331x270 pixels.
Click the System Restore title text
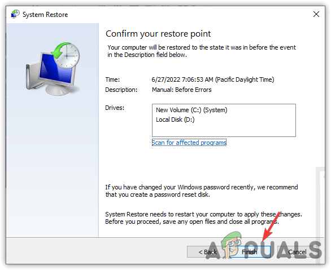[45, 15]
